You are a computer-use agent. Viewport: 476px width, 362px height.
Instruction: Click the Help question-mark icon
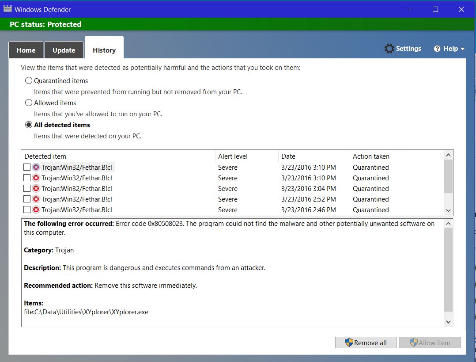tap(437, 49)
